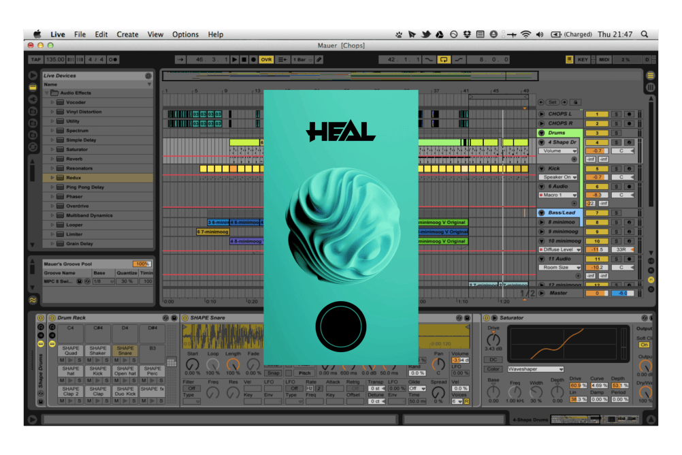Viewport: 682px width, 455px height.
Task: Open the Help menu
Action: (215, 34)
